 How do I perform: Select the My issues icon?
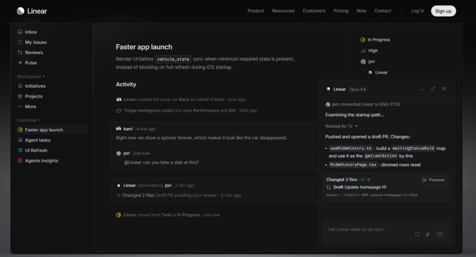20,42
